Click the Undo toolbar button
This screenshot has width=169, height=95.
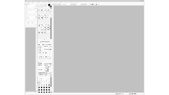(54, 4)
